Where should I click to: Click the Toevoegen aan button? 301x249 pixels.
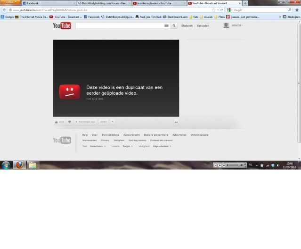[85, 122]
